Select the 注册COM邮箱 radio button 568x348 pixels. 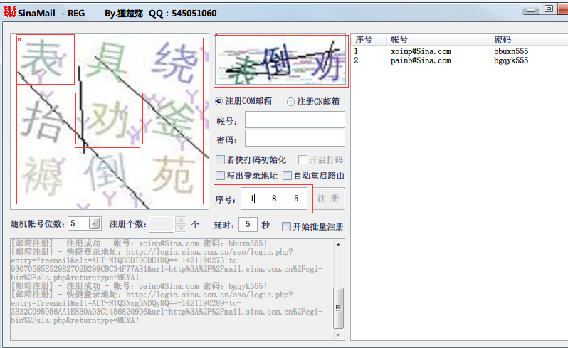click(219, 101)
